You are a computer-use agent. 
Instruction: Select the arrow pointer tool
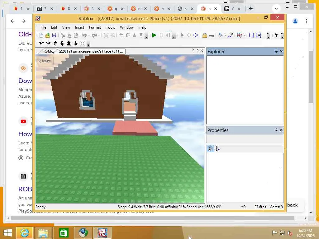tap(182, 35)
